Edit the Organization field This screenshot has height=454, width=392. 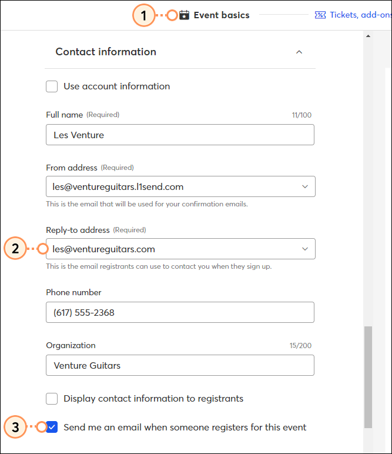click(x=180, y=365)
